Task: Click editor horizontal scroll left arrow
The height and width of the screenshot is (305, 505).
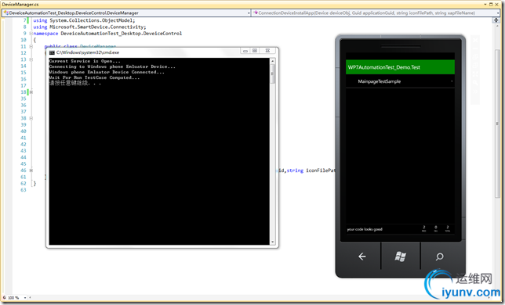Action: click(x=30, y=298)
